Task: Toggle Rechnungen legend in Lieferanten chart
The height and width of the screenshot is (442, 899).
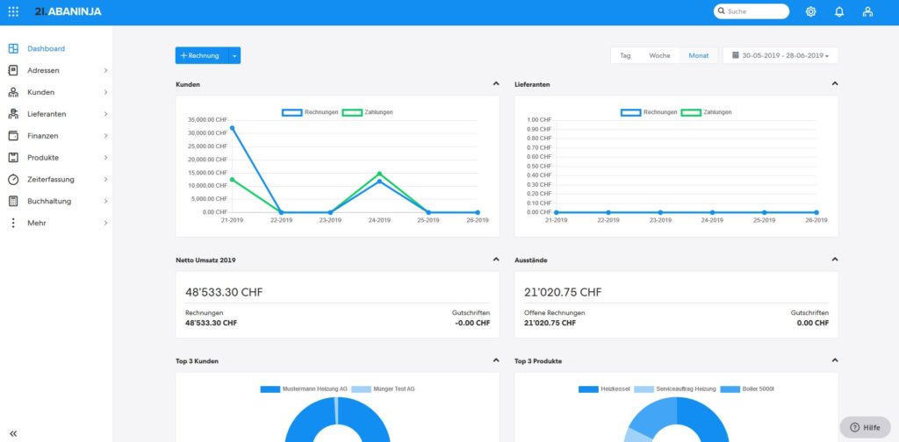Action: (649, 112)
